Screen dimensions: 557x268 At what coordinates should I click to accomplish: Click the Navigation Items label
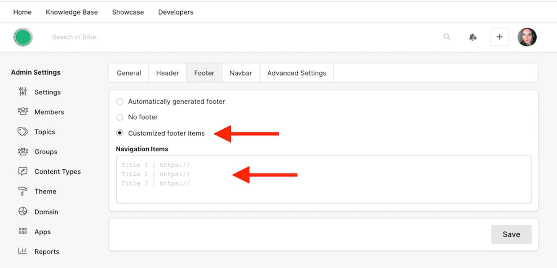[x=142, y=149]
